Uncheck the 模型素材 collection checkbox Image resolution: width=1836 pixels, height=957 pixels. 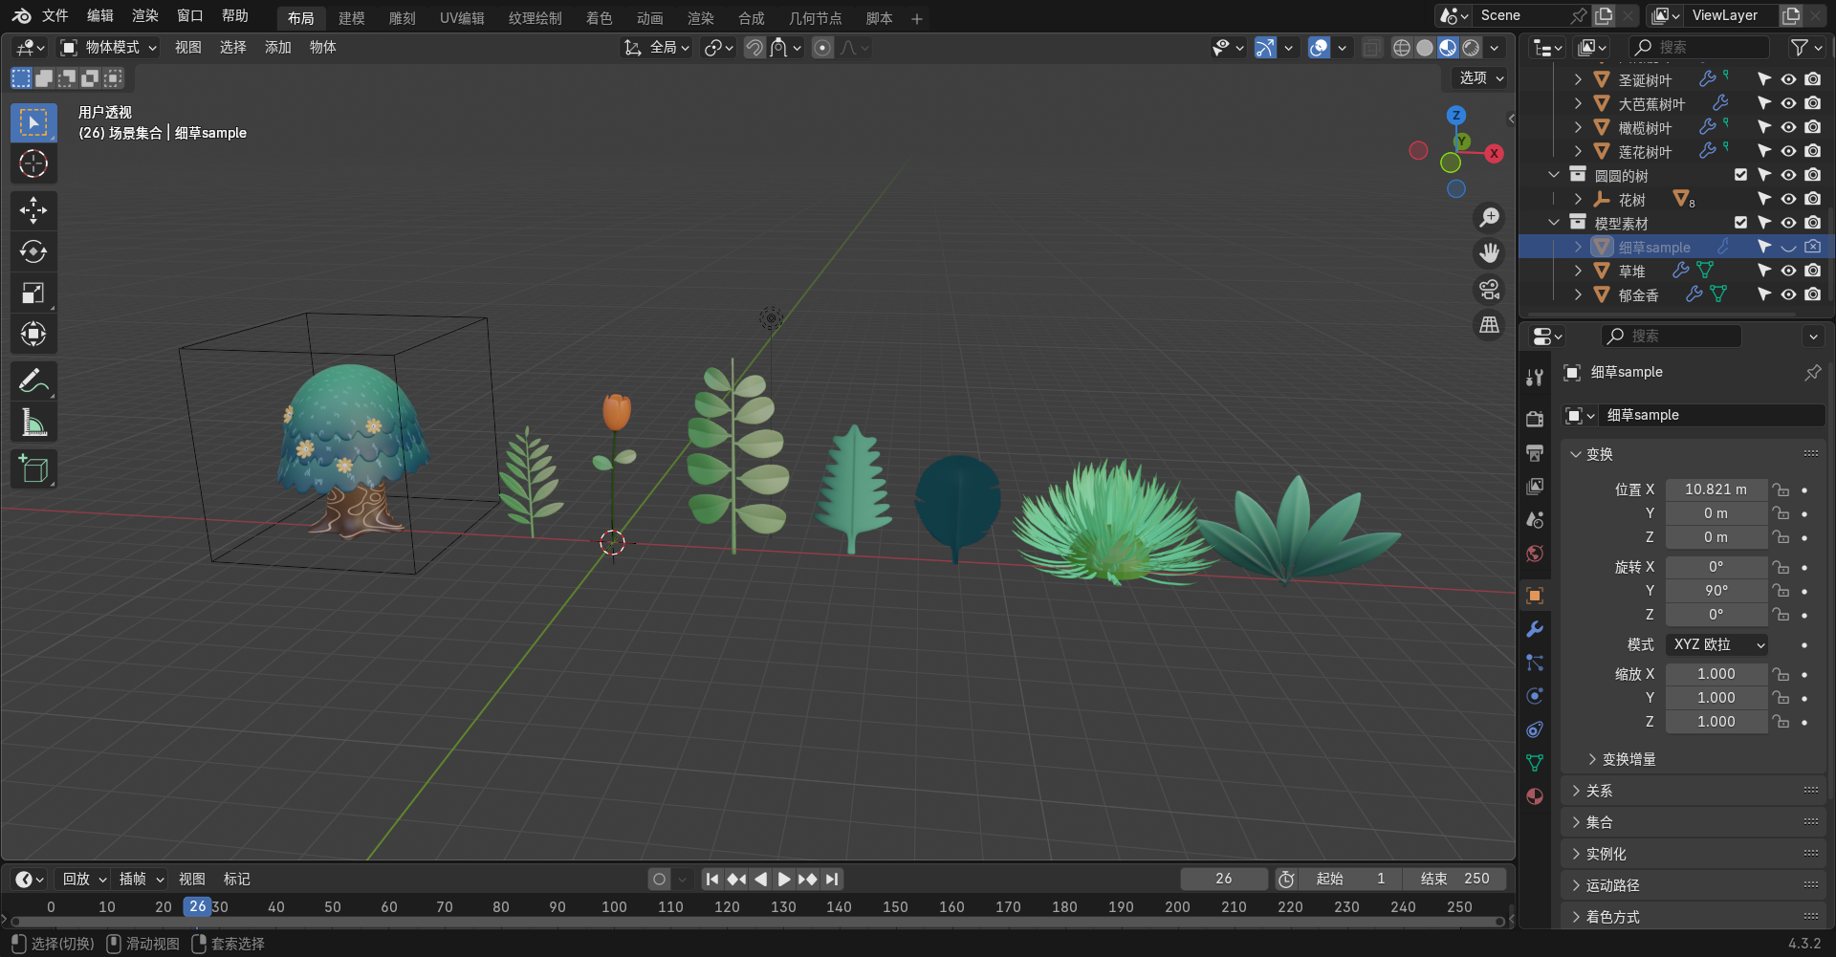point(1740,223)
